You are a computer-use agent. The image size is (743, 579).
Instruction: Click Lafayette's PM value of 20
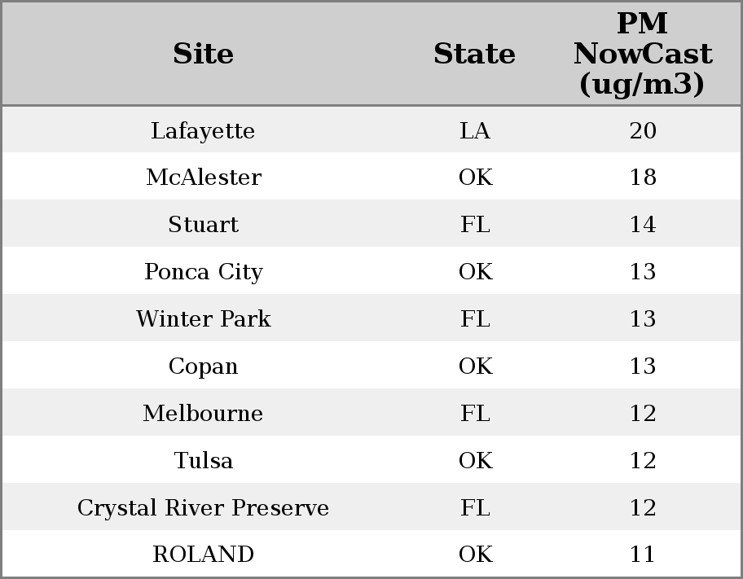coord(642,130)
